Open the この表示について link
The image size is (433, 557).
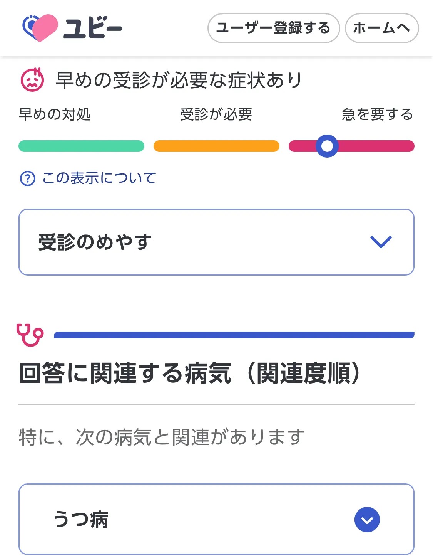click(99, 178)
